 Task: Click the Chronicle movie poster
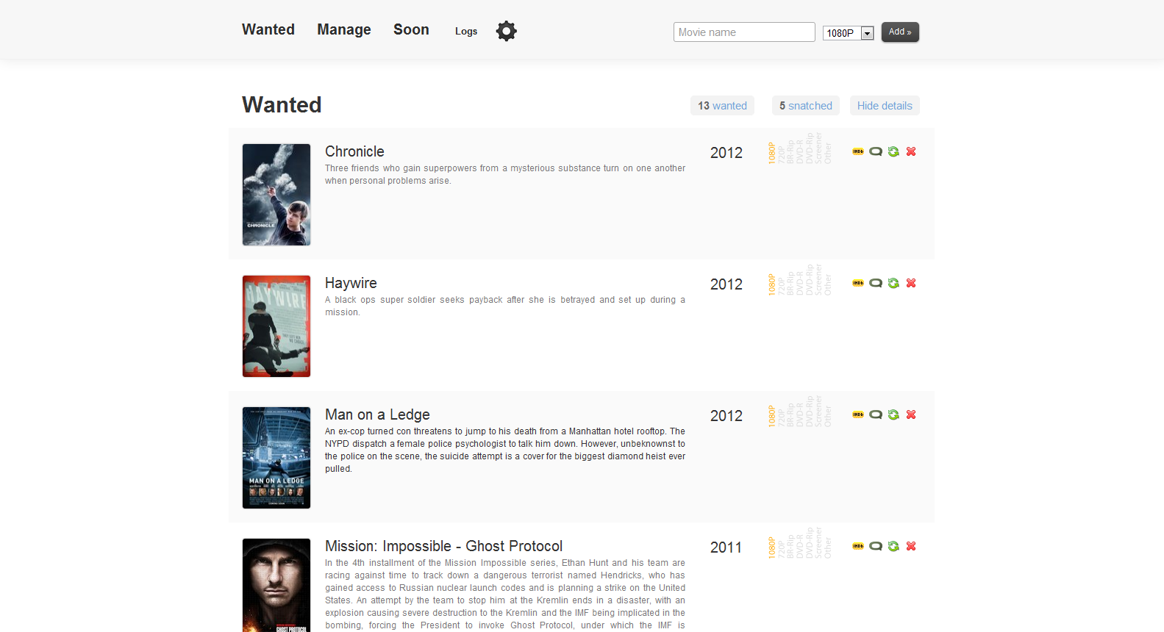point(276,195)
